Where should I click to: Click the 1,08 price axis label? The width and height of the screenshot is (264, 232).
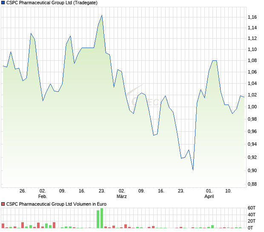[x=252, y=60]
